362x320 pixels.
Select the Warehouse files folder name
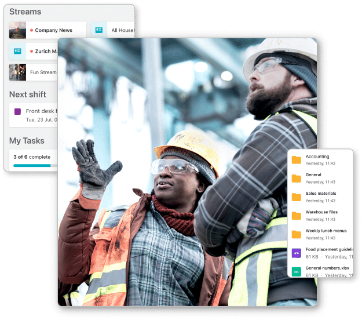pyautogui.click(x=321, y=212)
